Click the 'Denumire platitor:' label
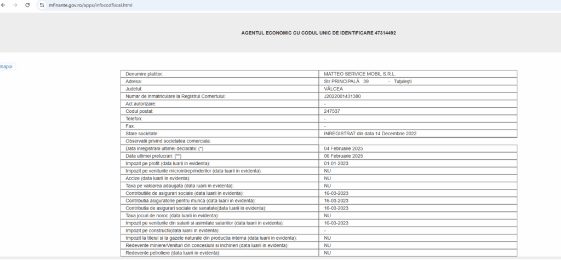 (144, 74)
